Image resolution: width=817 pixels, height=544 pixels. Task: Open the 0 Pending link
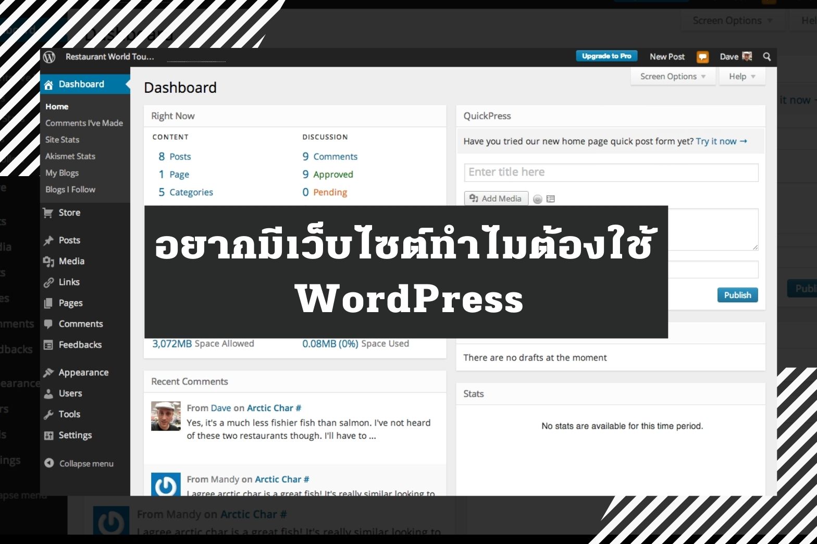(x=325, y=192)
